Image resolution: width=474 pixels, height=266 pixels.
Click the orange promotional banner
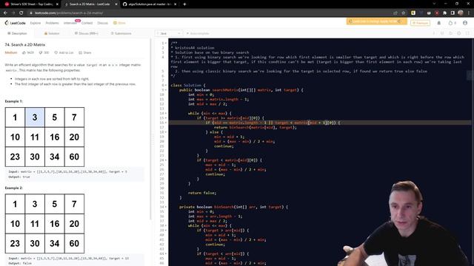[x=376, y=21]
